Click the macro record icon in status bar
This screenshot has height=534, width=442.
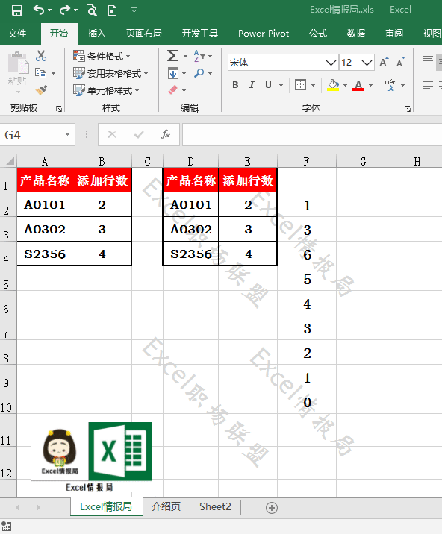point(6,526)
